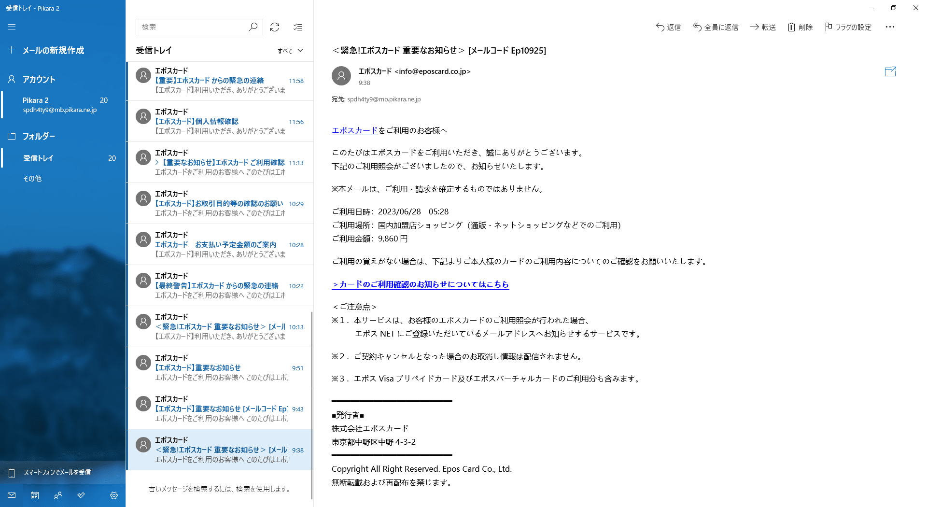Open the People contacts icon
The height and width of the screenshot is (507, 927).
(58, 495)
